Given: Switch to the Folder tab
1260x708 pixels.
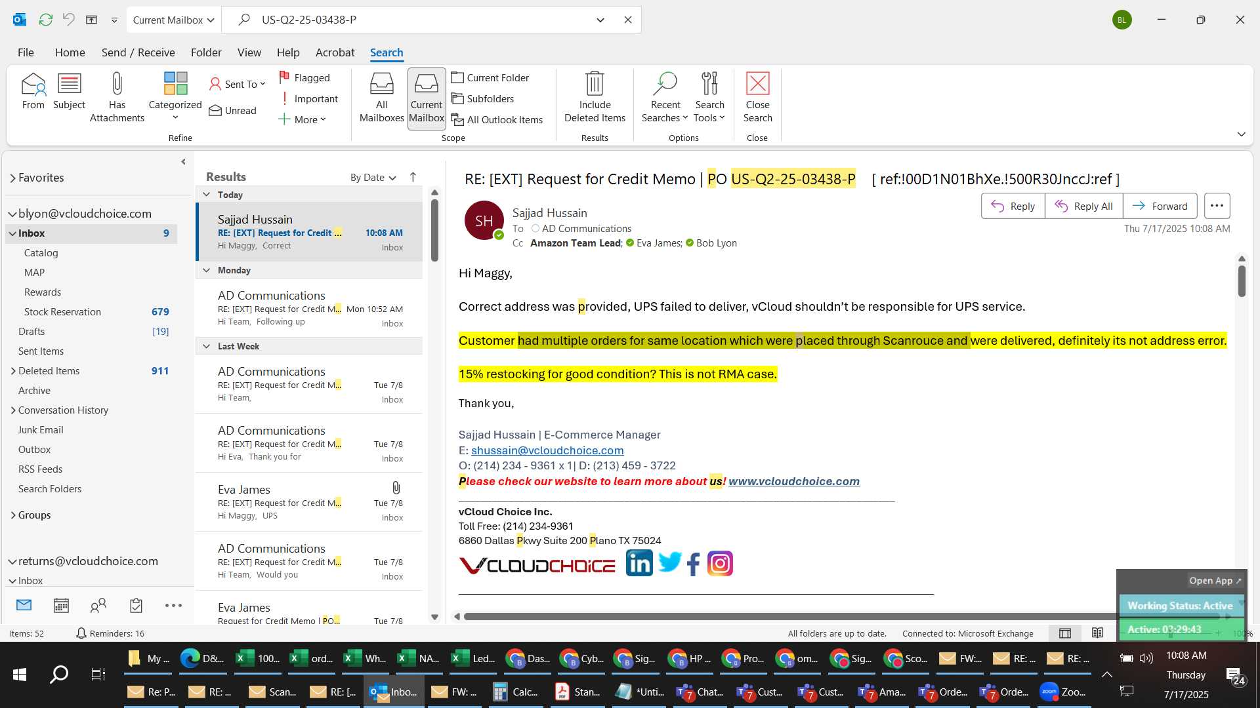Looking at the screenshot, I should (x=206, y=52).
